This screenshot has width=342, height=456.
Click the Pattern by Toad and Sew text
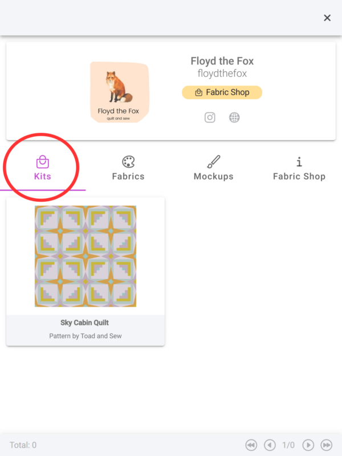pos(85,336)
